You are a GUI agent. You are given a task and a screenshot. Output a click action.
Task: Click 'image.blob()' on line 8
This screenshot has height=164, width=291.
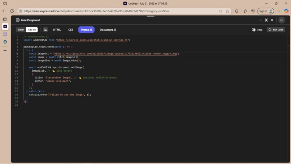tap(71, 60)
